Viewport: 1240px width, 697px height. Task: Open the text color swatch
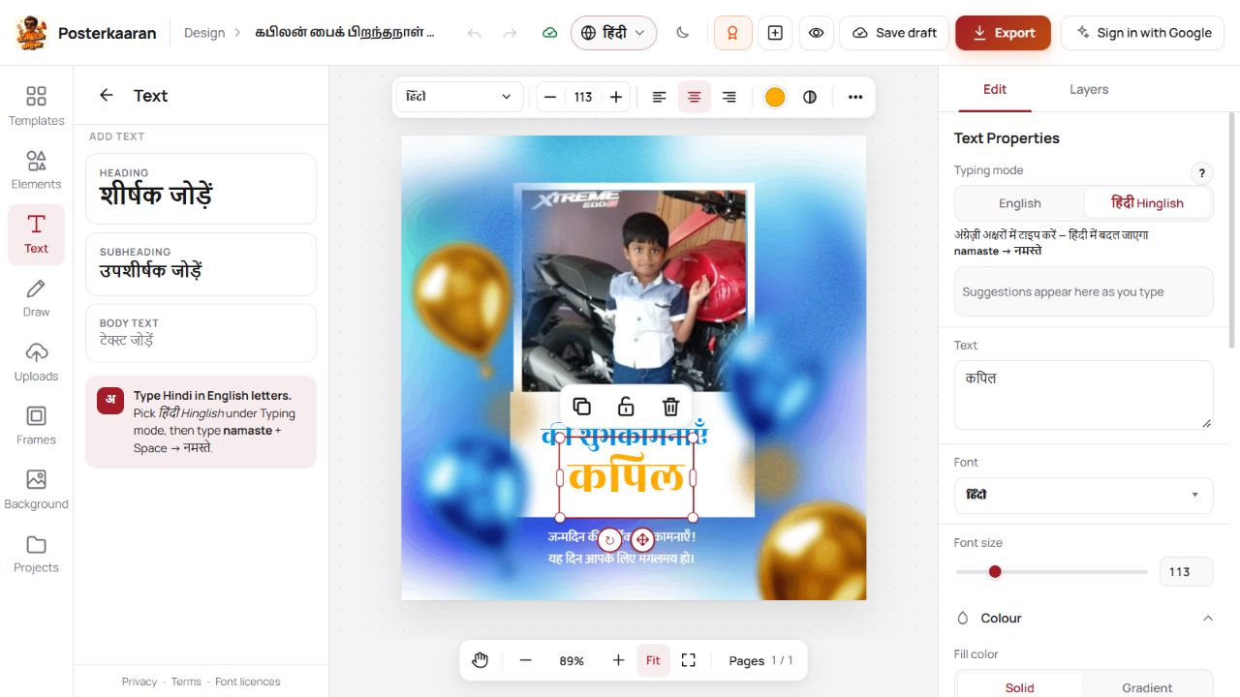point(775,97)
